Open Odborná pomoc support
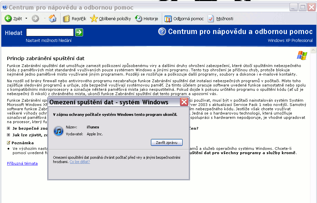The height and width of the screenshot is (203, 317). coord(184,19)
